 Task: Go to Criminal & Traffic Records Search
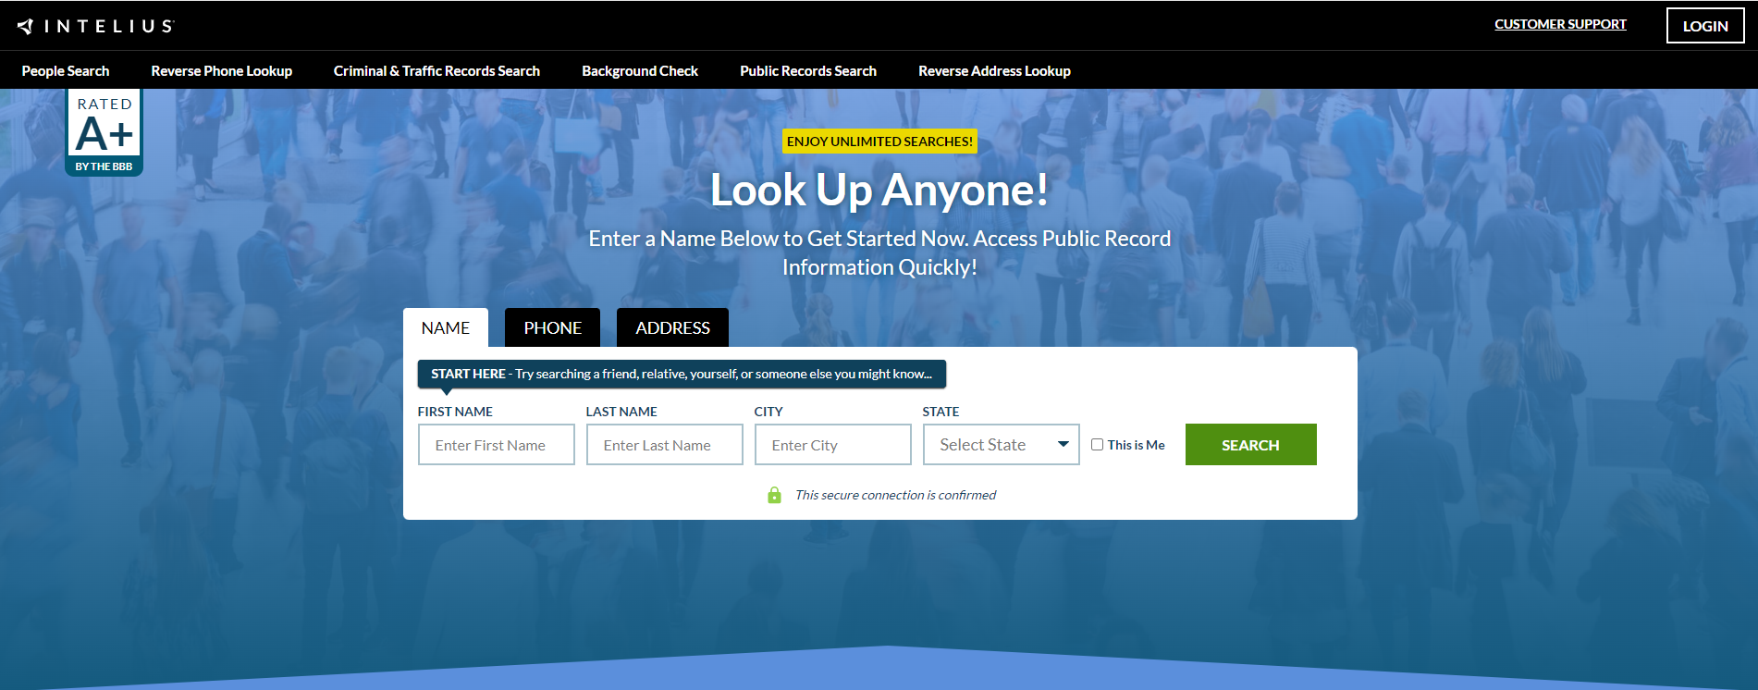pos(436,70)
